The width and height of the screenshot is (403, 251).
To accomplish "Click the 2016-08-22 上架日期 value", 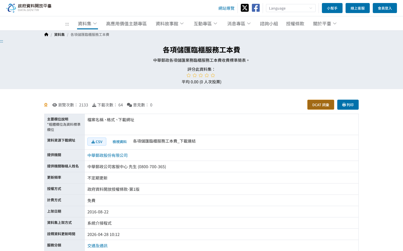I will click(x=98, y=212).
